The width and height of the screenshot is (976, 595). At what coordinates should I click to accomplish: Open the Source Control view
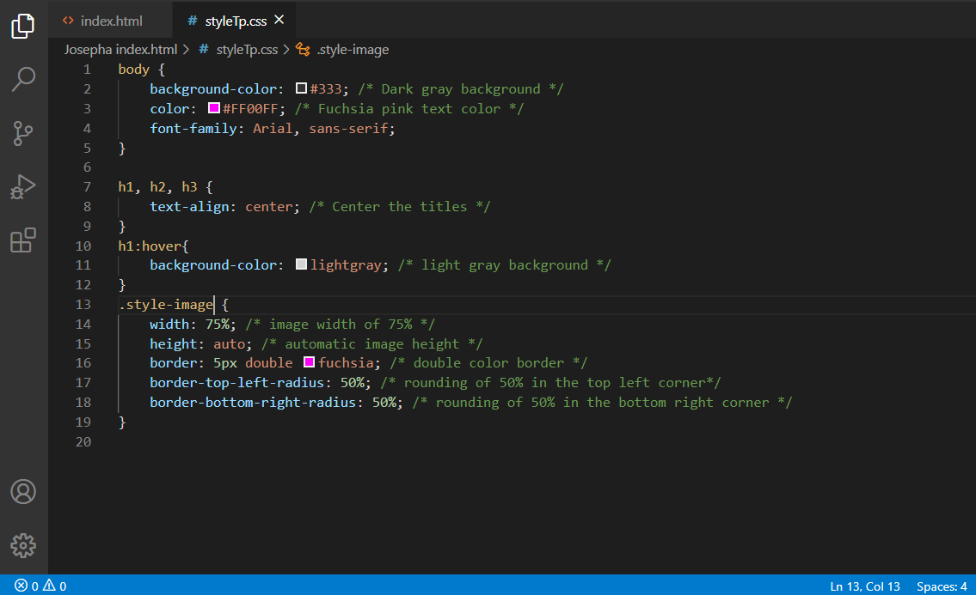(x=23, y=133)
